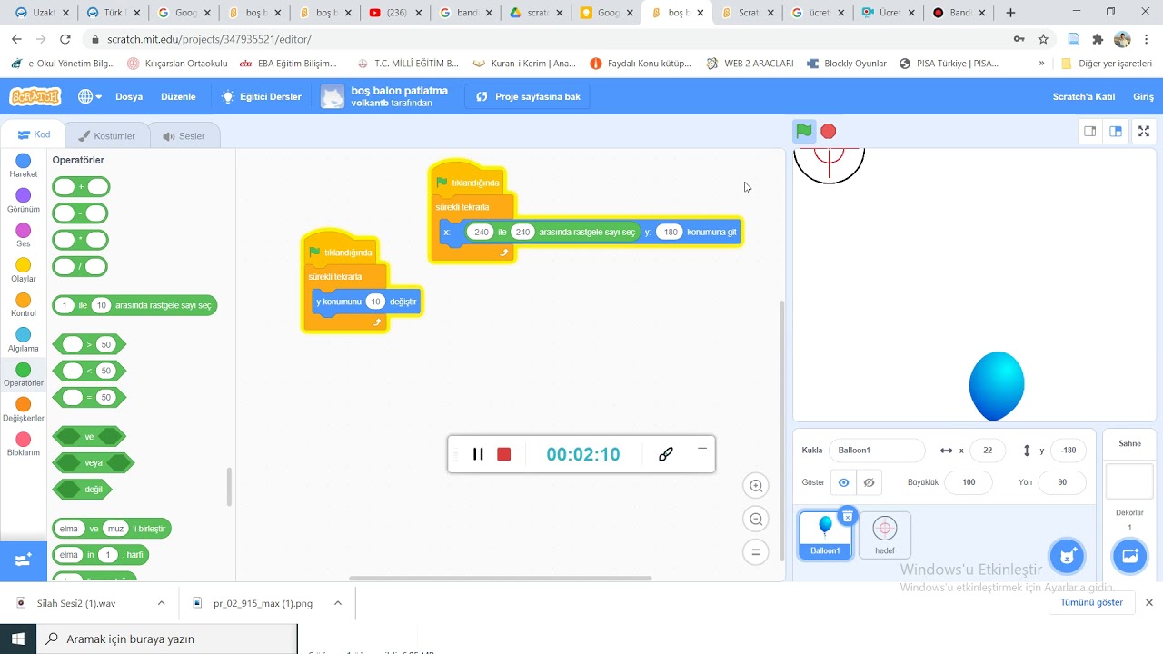1163x654 pixels.
Task: Select Değişkenler block category
Action: (x=24, y=410)
